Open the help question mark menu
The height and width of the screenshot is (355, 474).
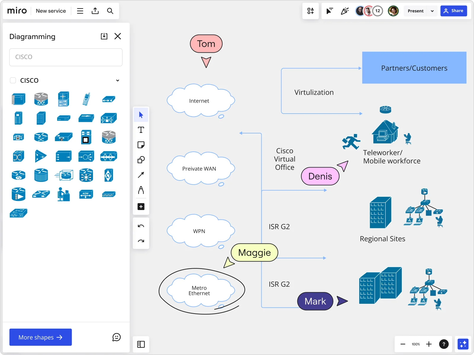444,344
